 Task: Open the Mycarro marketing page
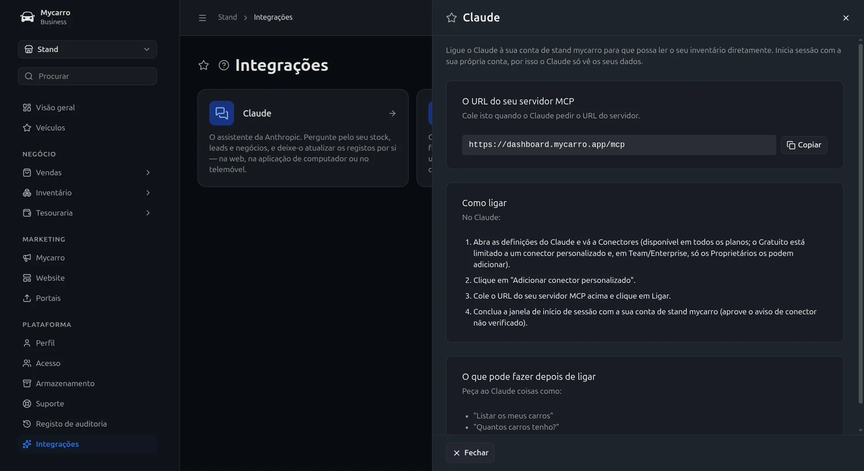(x=87, y=258)
